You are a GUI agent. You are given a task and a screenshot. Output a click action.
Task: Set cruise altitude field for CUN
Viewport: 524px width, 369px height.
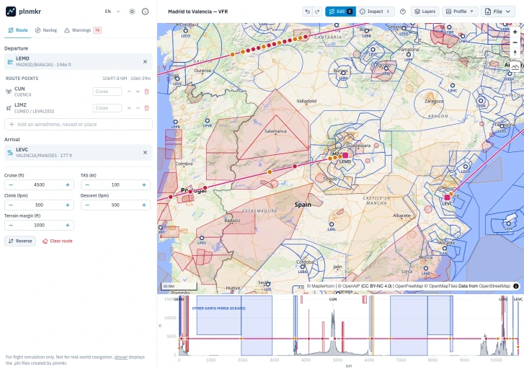[107, 92]
